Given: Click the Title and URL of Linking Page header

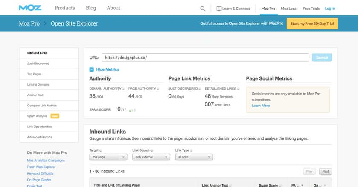Looking at the screenshot, I should (x=116, y=185).
